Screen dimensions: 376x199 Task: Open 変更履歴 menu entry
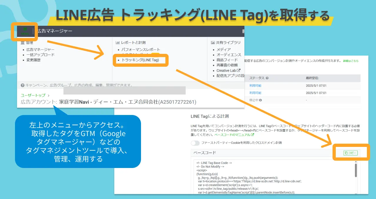click(33, 60)
